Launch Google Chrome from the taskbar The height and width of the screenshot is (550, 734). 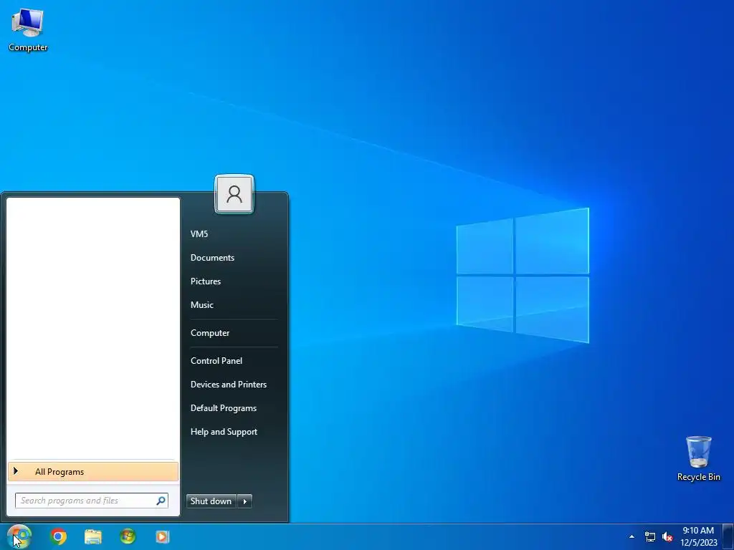pos(59,536)
